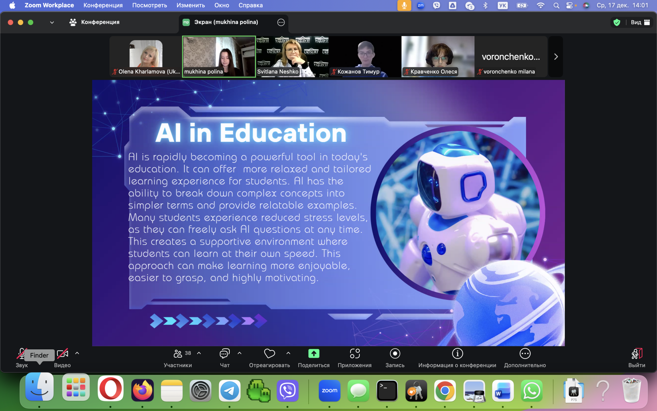Expand the audio/video options caret next to Video

pyautogui.click(x=77, y=353)
